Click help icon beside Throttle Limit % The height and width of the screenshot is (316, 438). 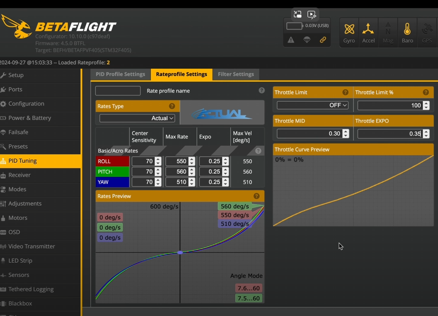426,93
